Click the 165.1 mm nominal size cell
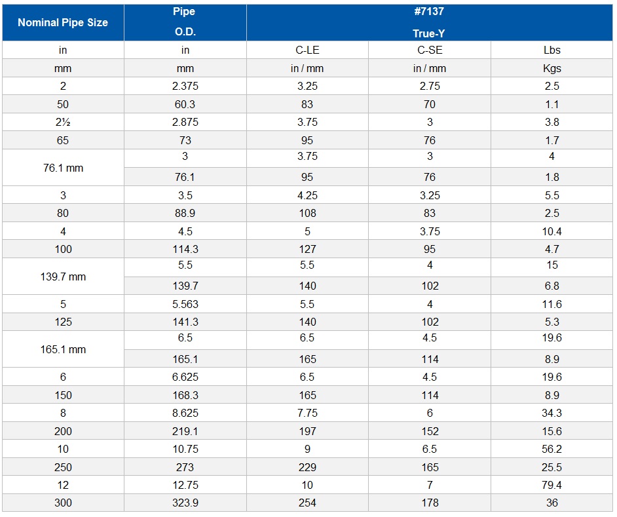The image size is (617, 517). click(x=63, y=349)
